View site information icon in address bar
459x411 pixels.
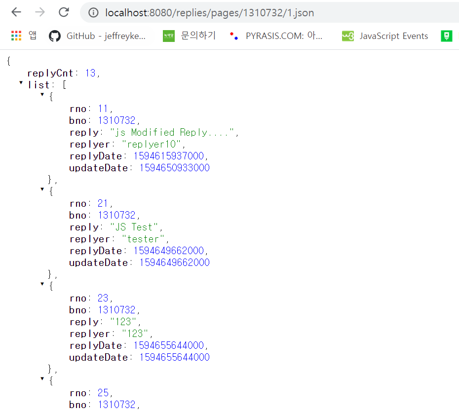point(93,13)
